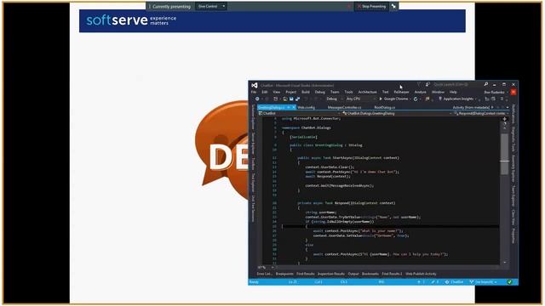Click the pin icon on presenting bar
The image size is (545, 306).
point(393,6)
